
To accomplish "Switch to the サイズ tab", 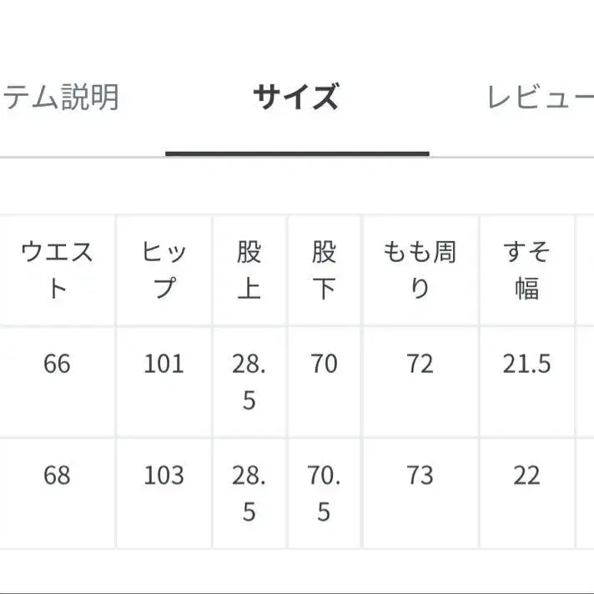I will tap(296, 98).
